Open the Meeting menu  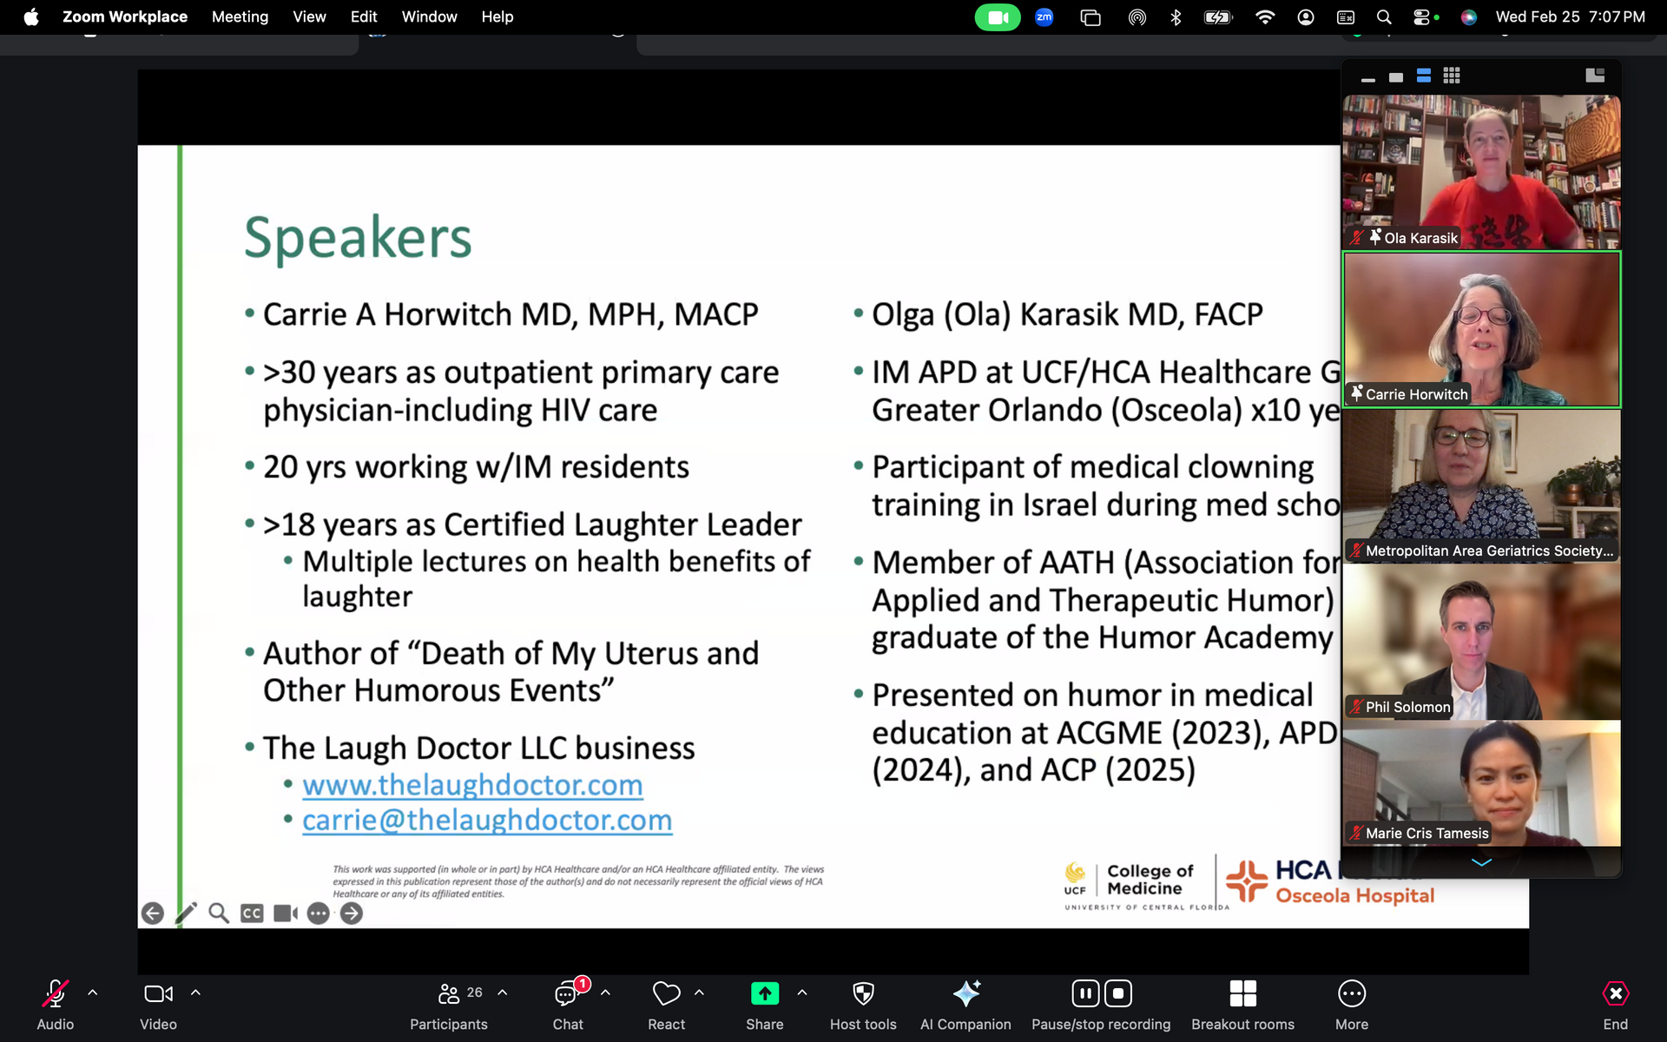tap(240, 16)
